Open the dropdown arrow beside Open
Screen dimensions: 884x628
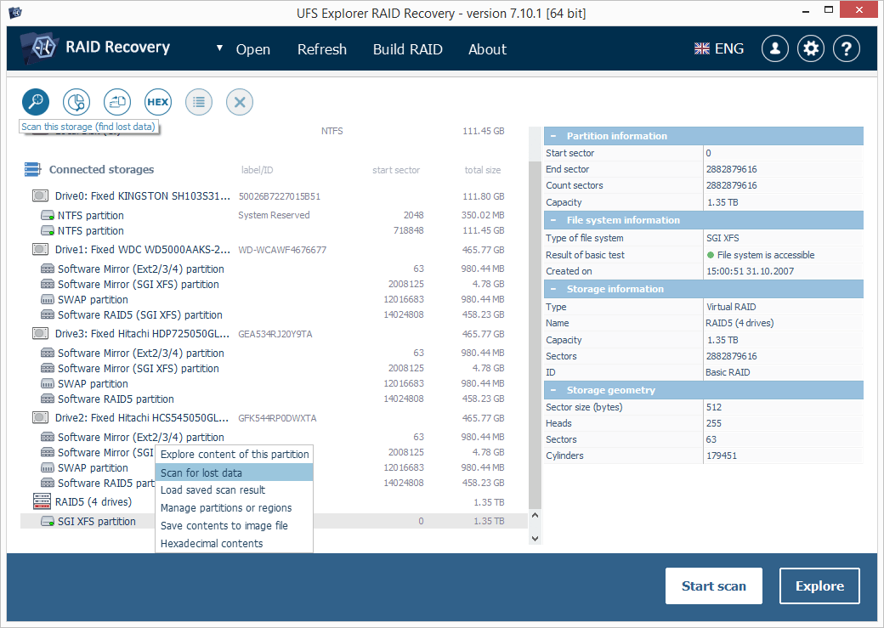click(219, 48)
